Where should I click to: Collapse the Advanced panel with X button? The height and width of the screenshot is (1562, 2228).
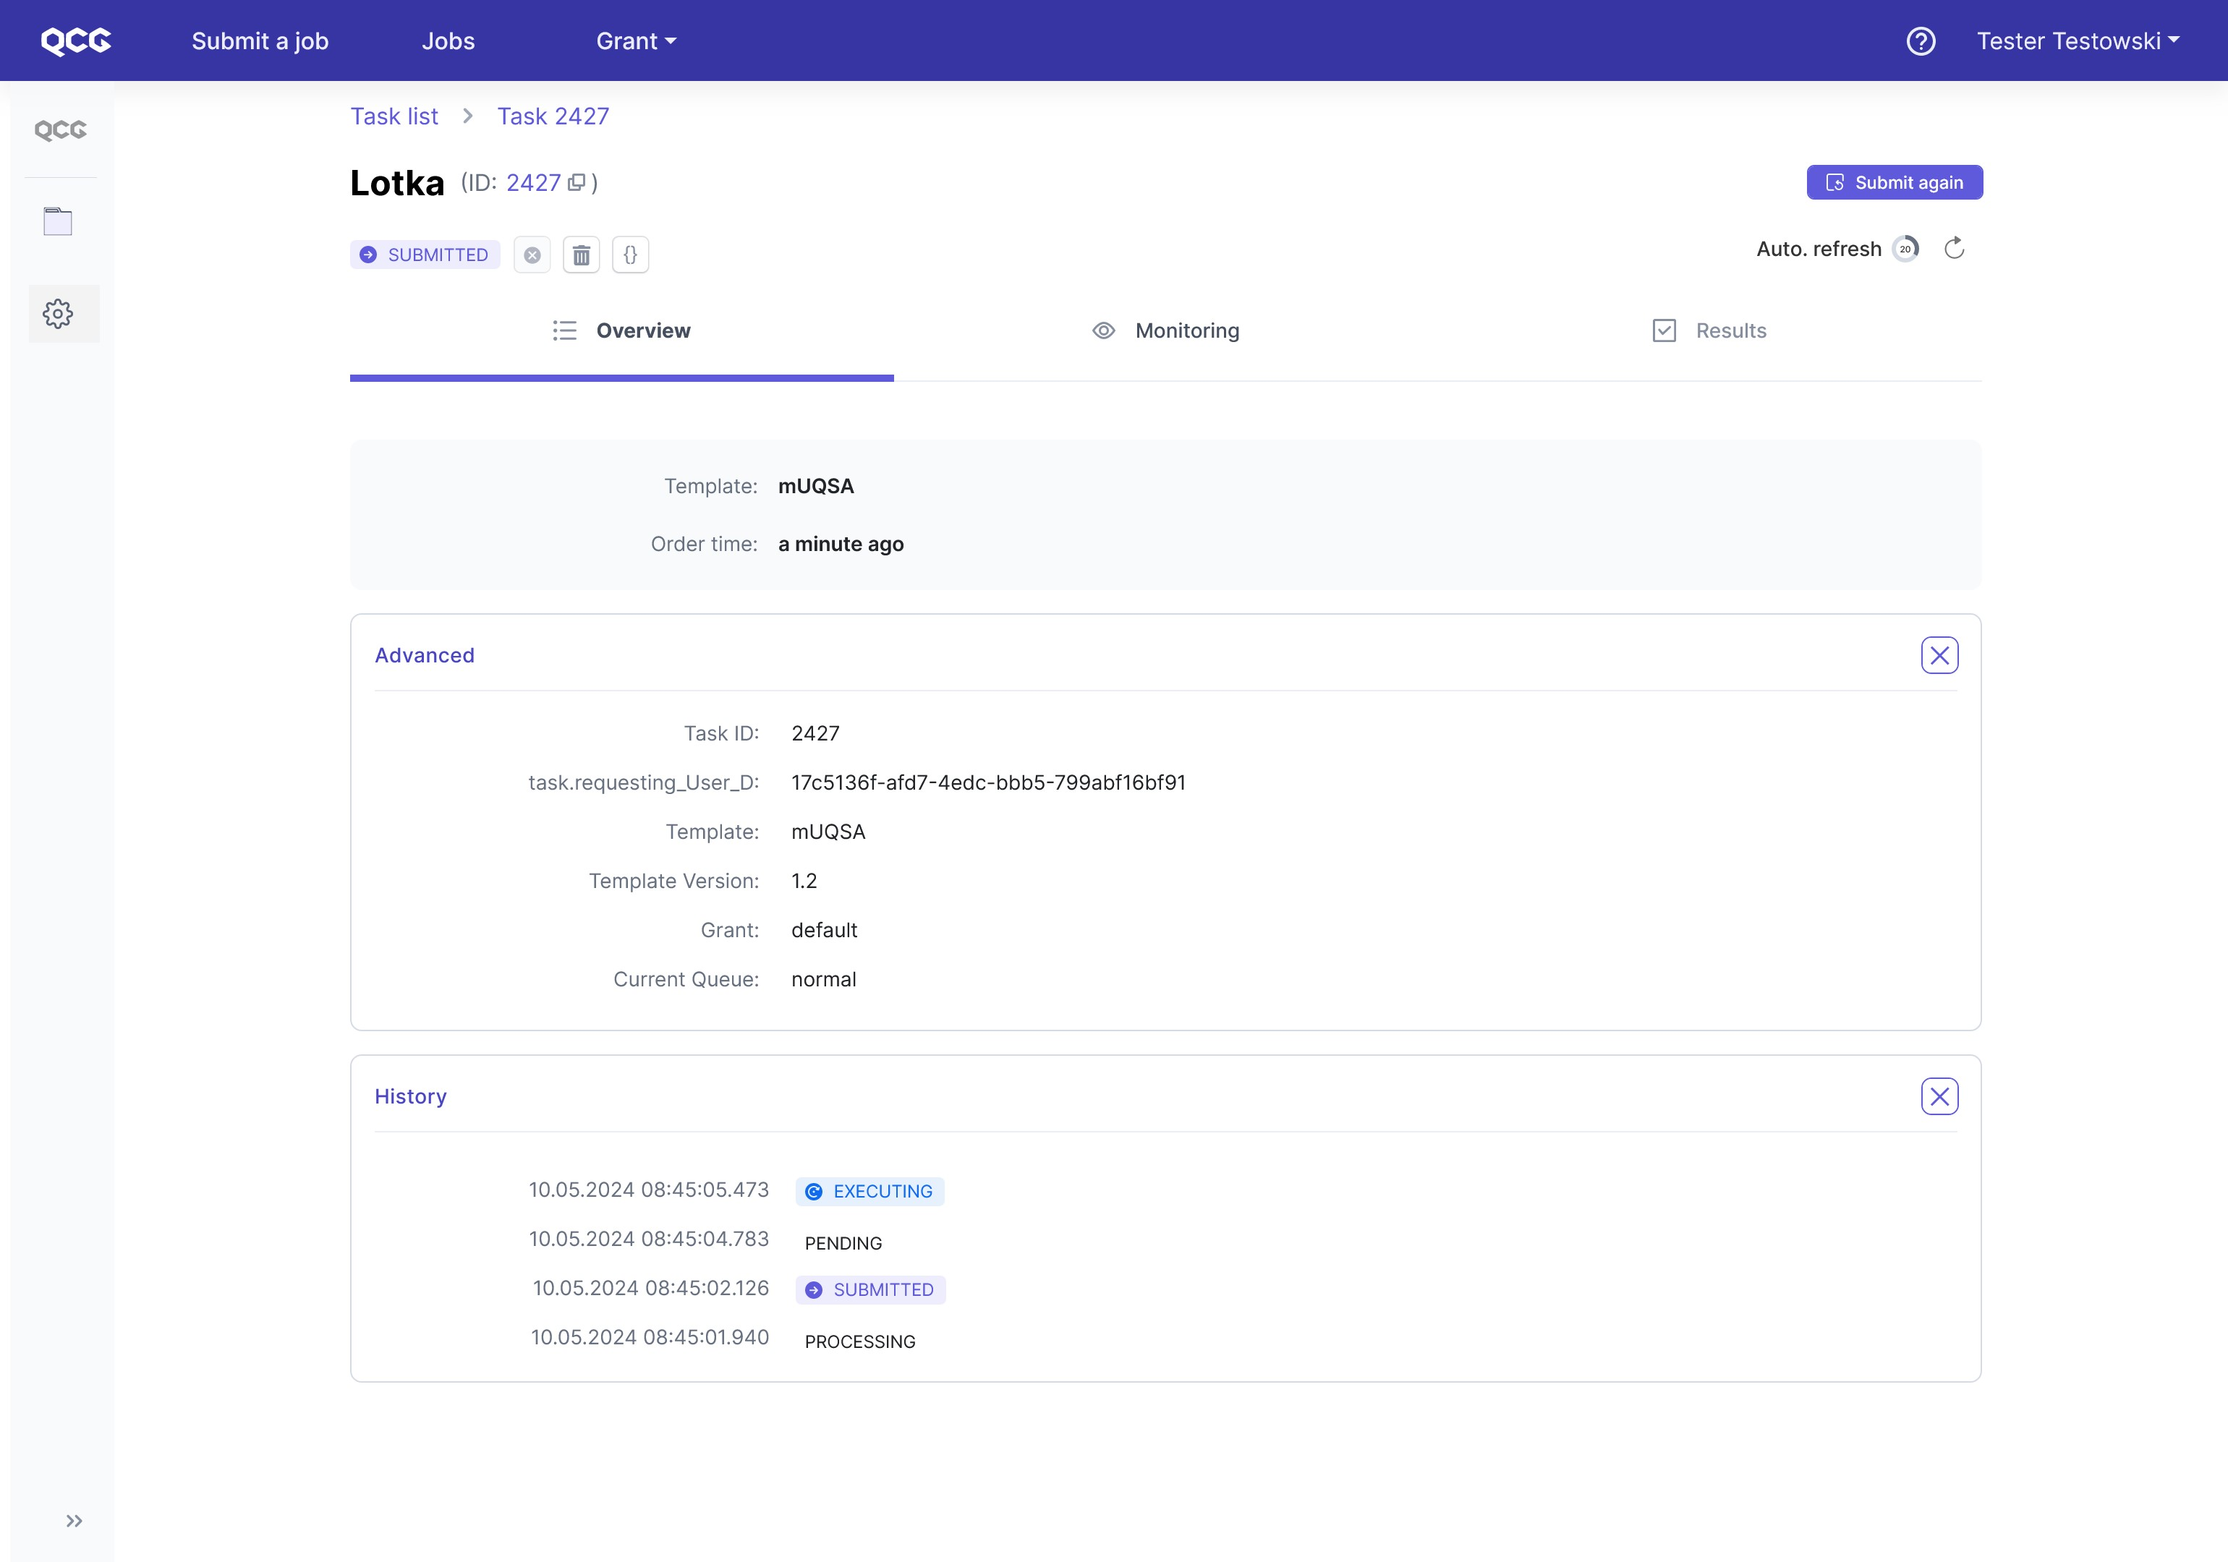[x=1939, y=656]
